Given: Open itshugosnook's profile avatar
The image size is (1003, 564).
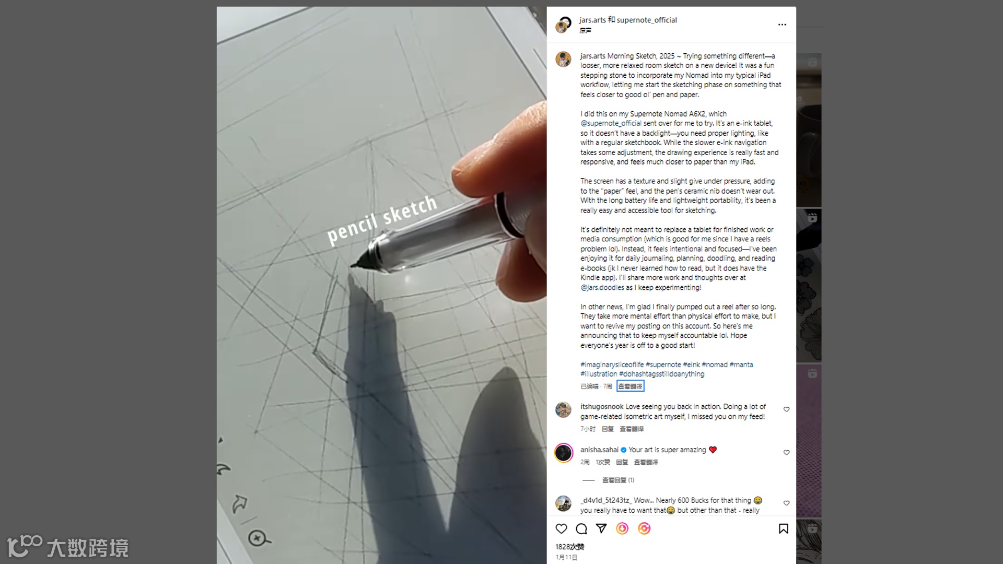Looking at the screenshot, I should pos(563,410).
